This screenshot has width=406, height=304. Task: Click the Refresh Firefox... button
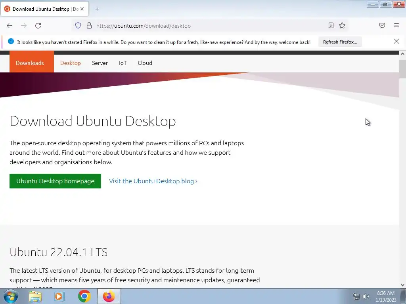coord(340,42)
